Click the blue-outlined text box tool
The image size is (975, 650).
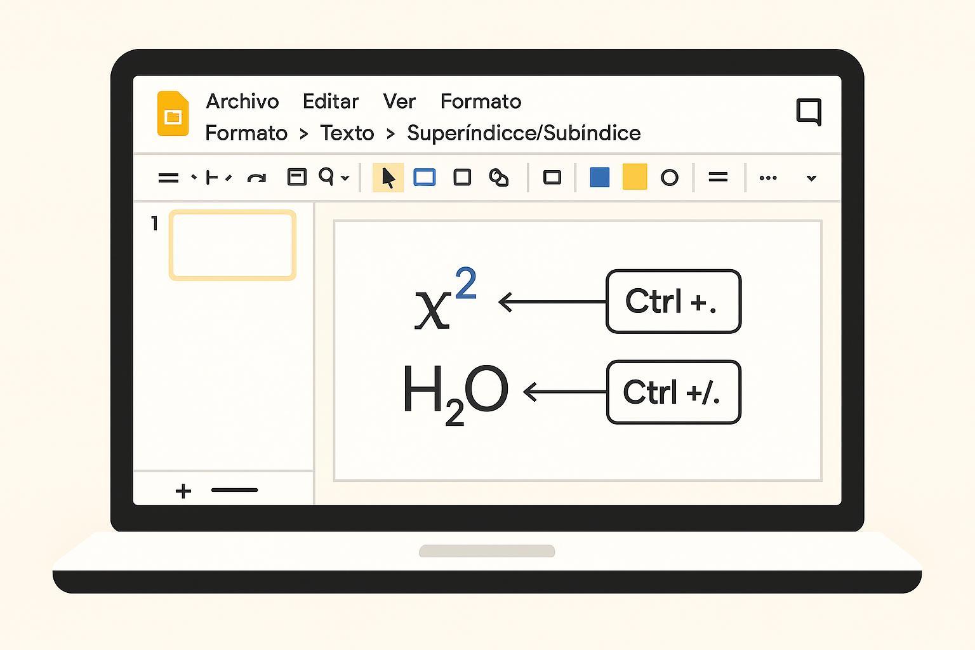(425, 178)
